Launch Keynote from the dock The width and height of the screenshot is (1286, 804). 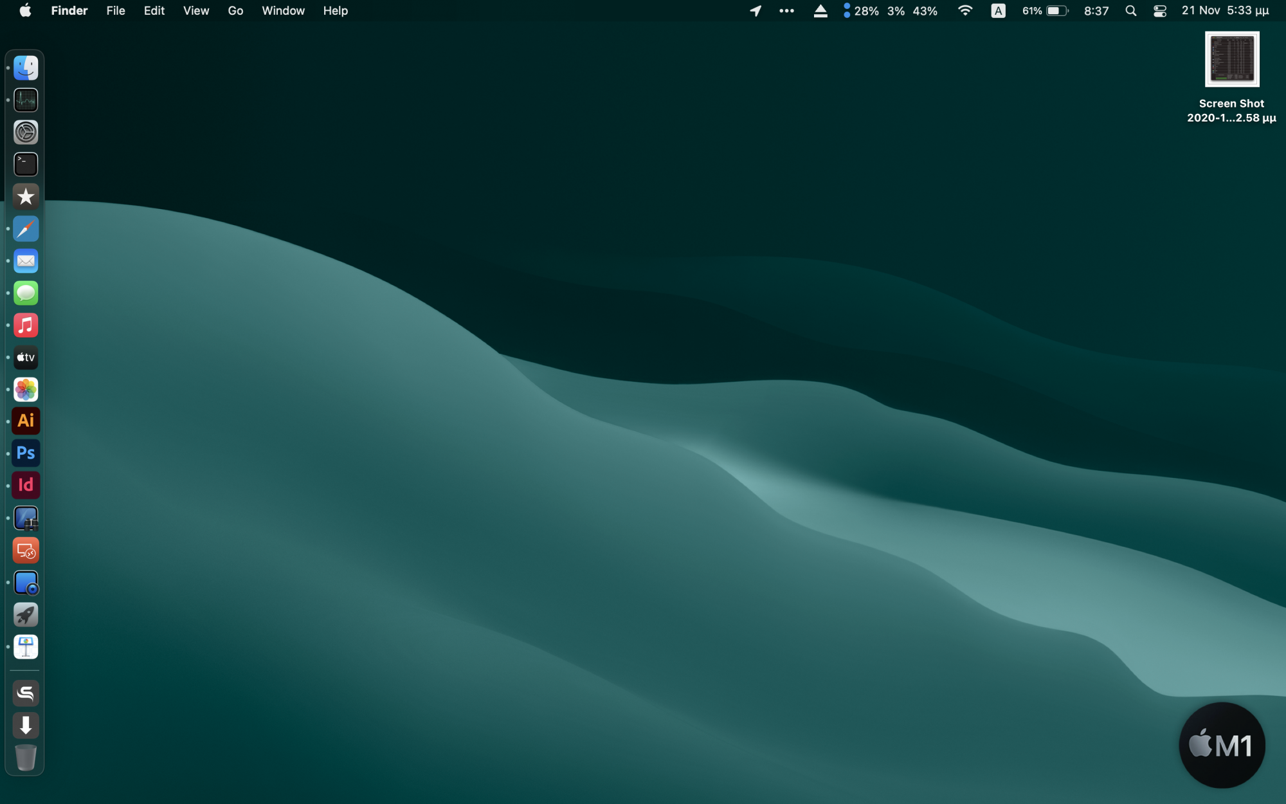[26, 647]
